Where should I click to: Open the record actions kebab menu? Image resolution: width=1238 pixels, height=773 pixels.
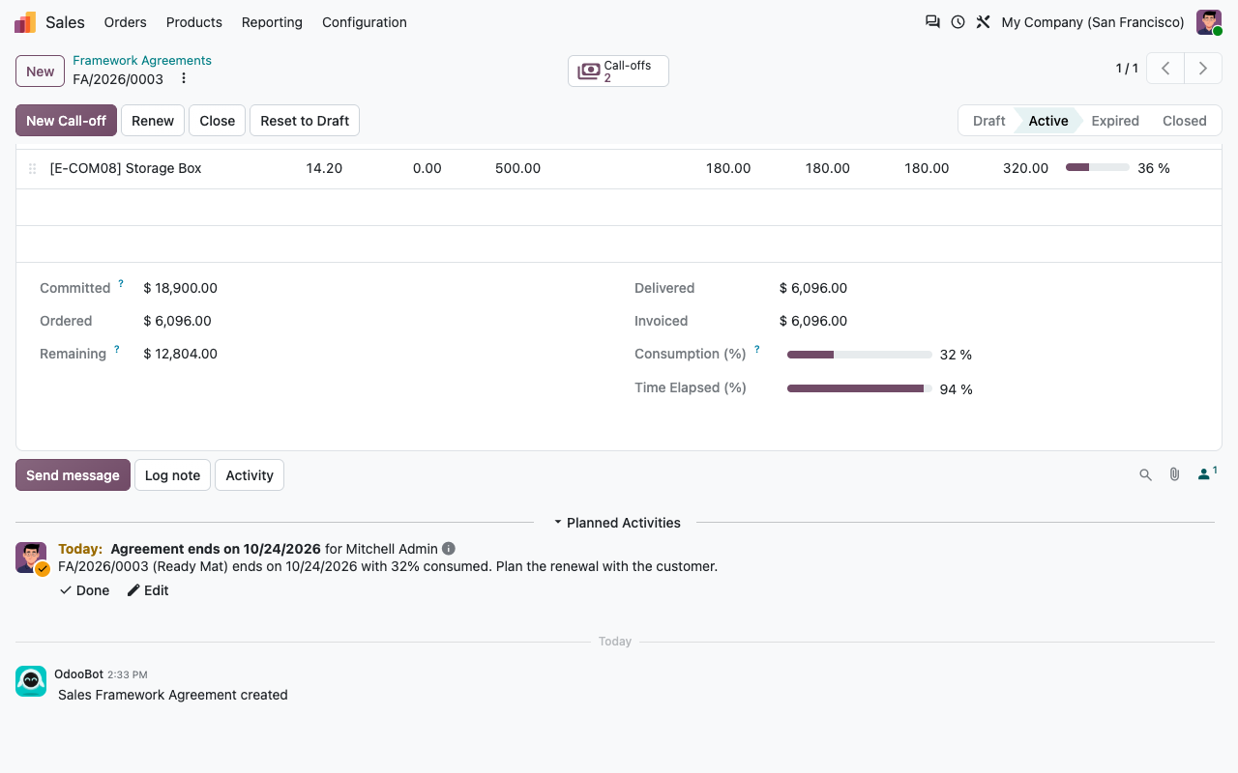[184, 79]
